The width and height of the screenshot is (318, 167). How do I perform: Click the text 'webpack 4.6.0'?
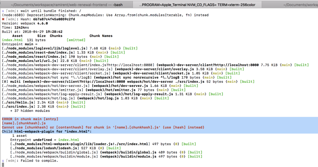(34, 23)
